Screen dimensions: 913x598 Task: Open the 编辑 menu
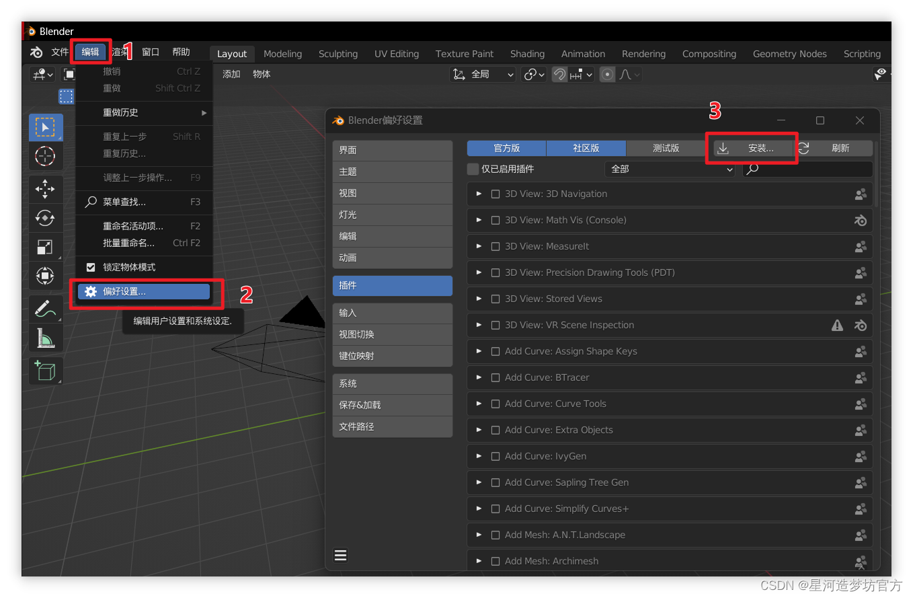tap(91, 52)
